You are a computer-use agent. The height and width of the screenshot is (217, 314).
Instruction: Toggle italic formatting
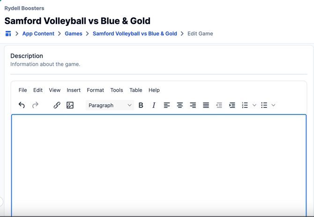(x=154, y=105)
